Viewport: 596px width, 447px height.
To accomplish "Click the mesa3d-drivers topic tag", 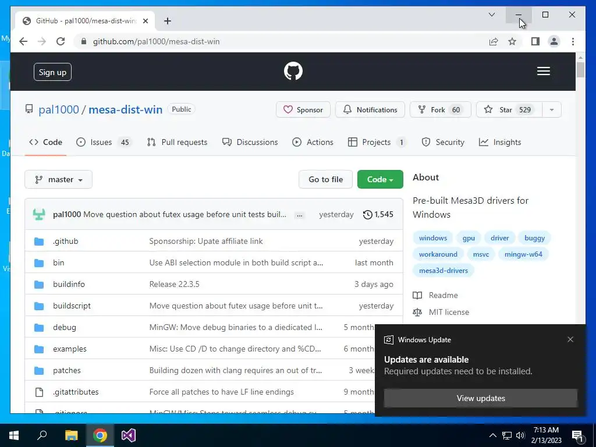I will point(443,271).
